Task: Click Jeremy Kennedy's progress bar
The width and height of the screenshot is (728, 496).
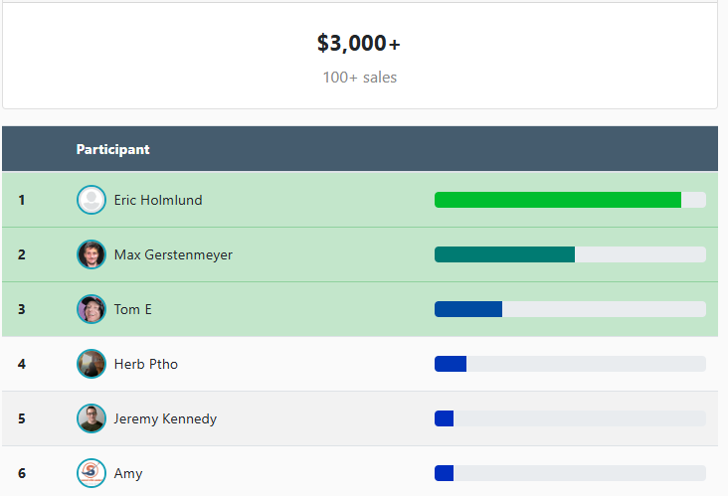Action: [x=445, y=418]
